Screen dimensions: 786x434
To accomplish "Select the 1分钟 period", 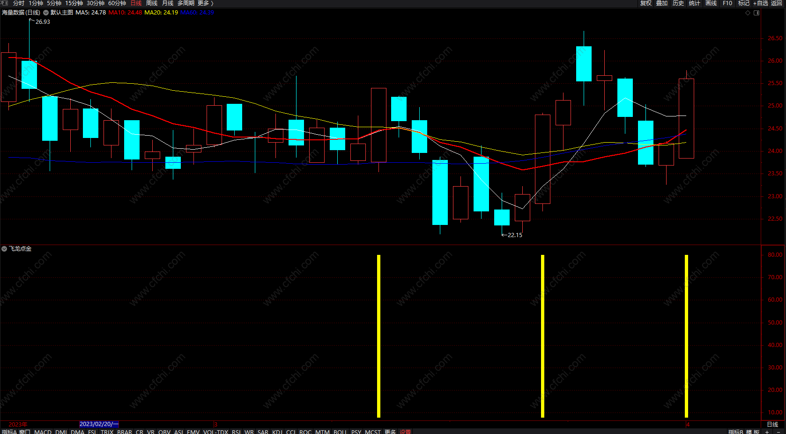I will (x=36, y=3).
